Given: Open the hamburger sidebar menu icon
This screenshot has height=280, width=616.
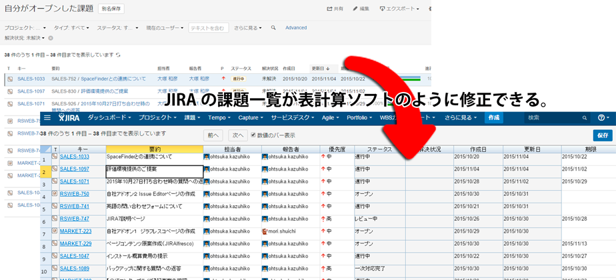Looking at the screenshot, I should point(47,117).
